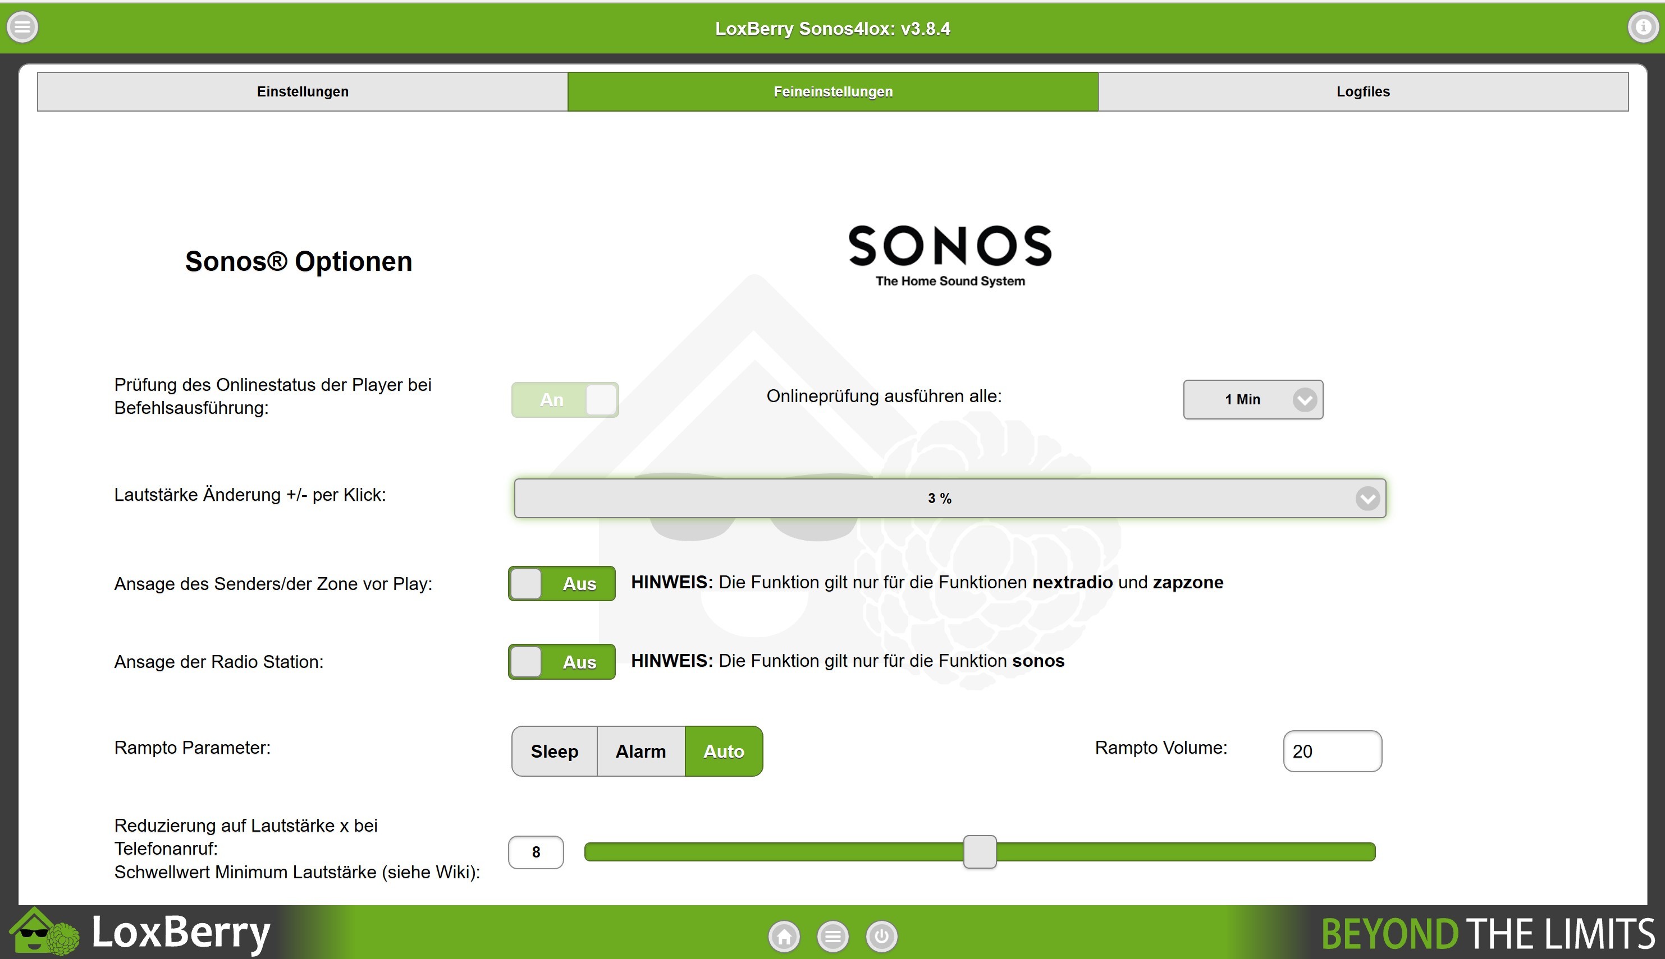Screen dimensions: 1665x959
Task: Switch to the Einstellungen tab
Action: [x=303, y=91]
